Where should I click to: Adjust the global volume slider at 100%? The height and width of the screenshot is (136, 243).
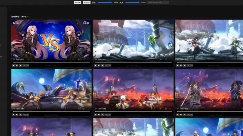click(105, 2)
